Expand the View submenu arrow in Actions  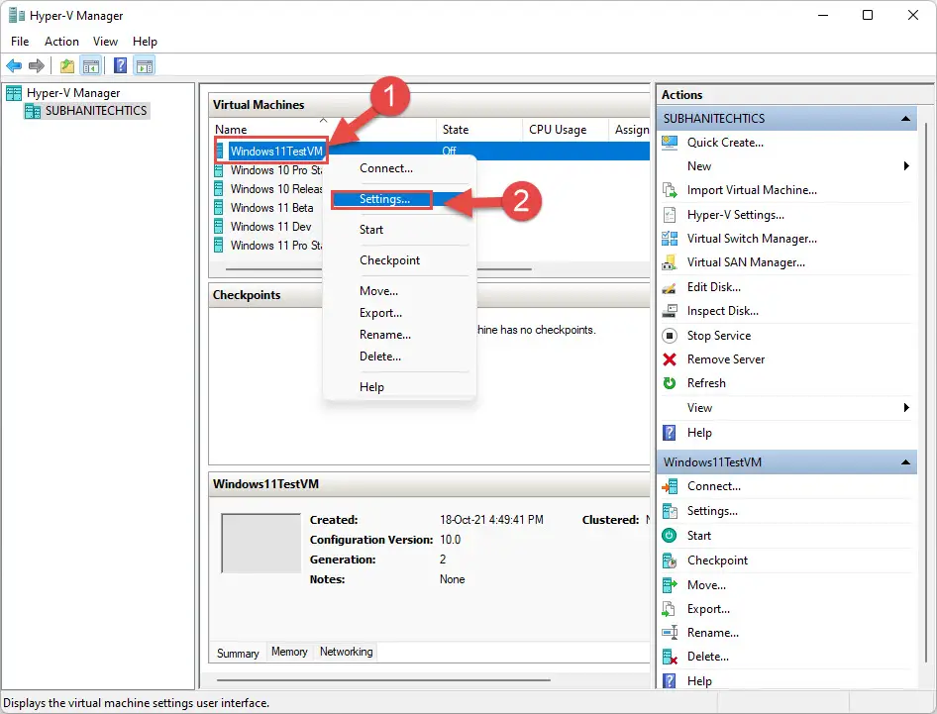pos(906,407)
